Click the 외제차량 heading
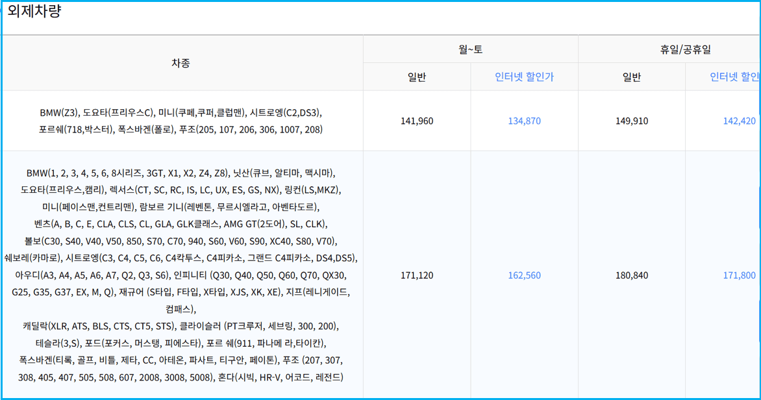The width and height of the screenshot is (761, 400). [x=34, y=12]
